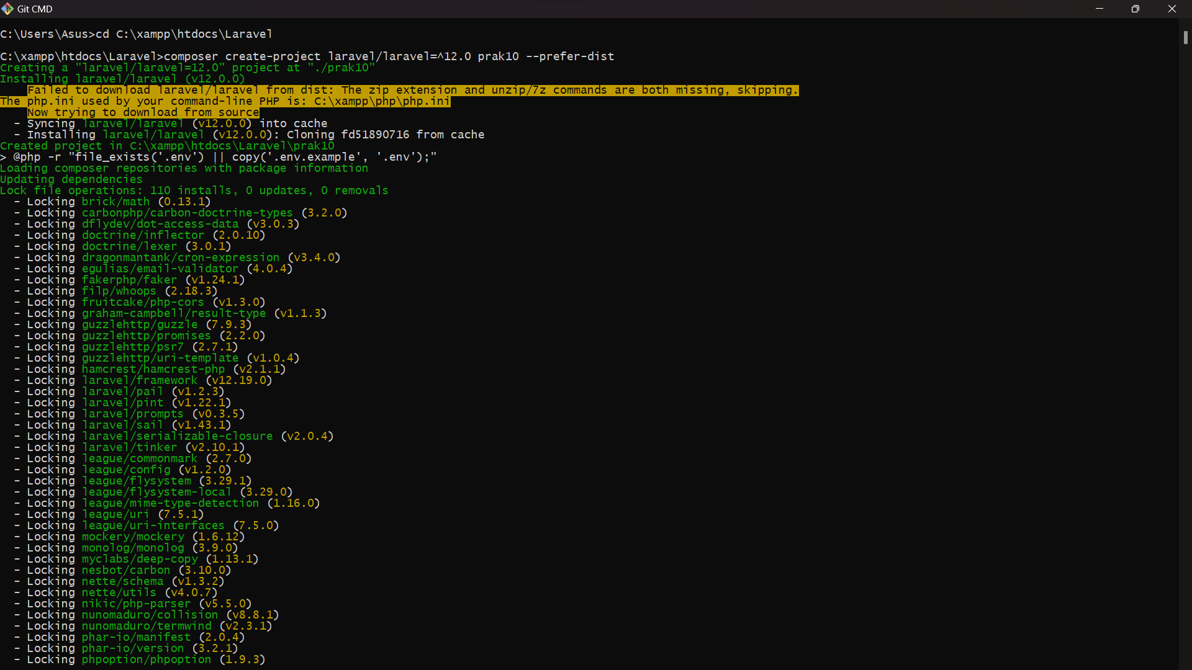1192x670 pixels.
Task: Click the 'cd C:\xampp\htdocs\Laravel' first command
Action: click(184, 34)
